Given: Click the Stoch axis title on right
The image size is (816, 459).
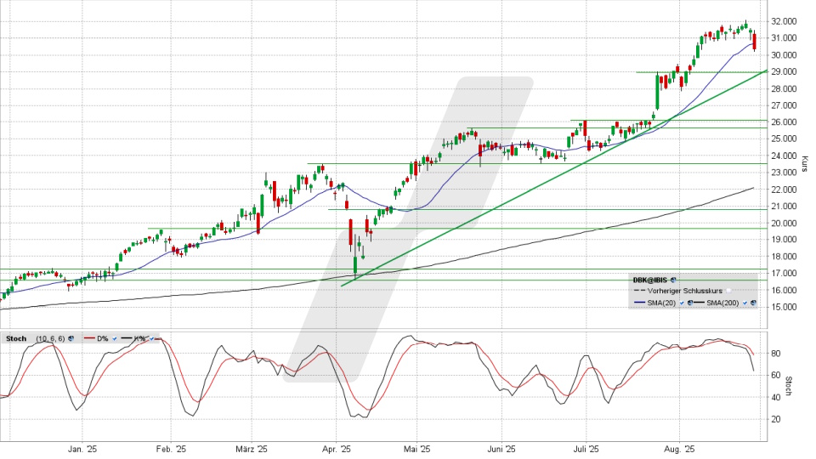Looking at the screenshot, I should [789, 386].
